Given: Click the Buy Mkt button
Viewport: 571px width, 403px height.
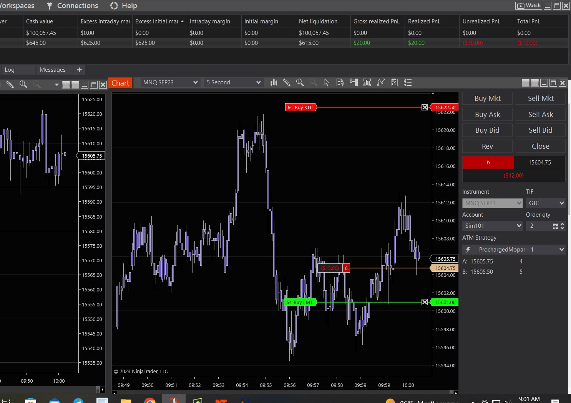Looking at the screenshot, I should [487, 99].
